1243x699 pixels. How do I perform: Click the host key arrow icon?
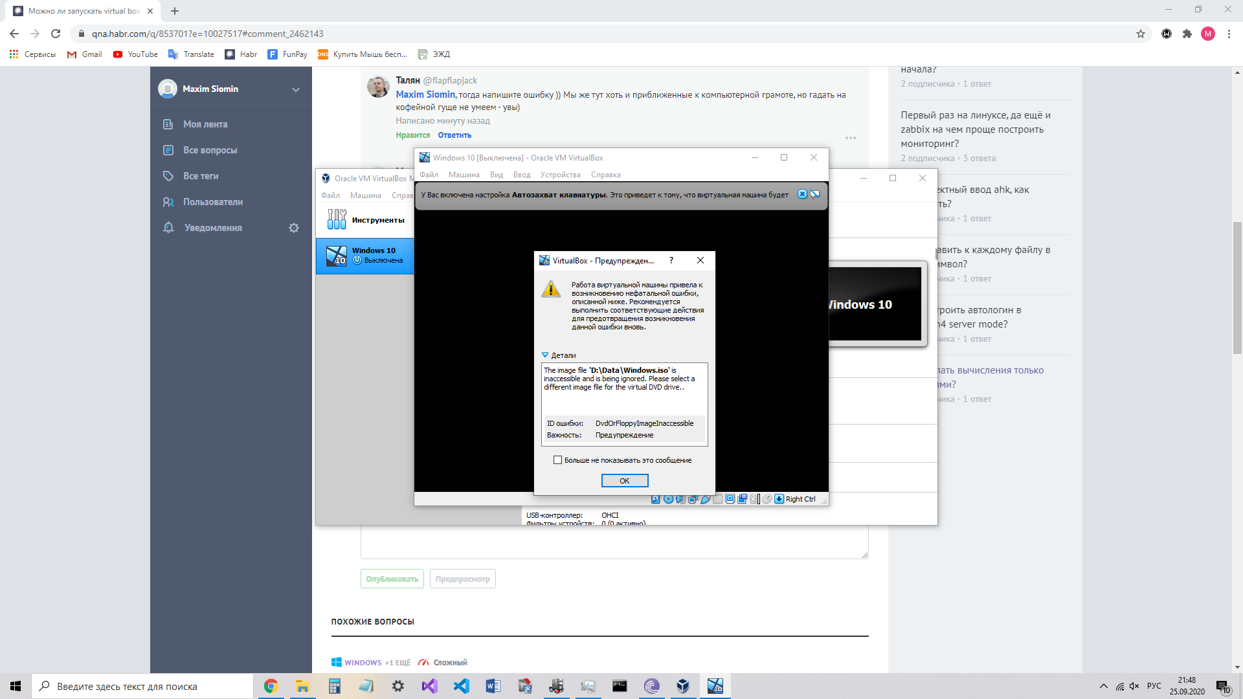[779, 499]
